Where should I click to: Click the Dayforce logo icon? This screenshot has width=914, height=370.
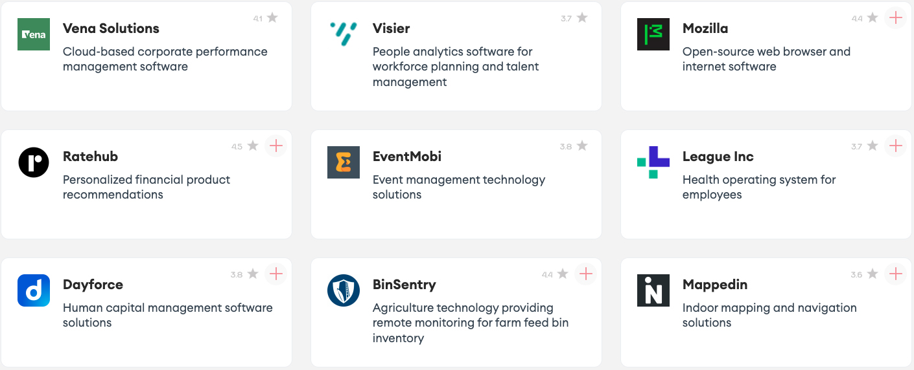(34, 290)
